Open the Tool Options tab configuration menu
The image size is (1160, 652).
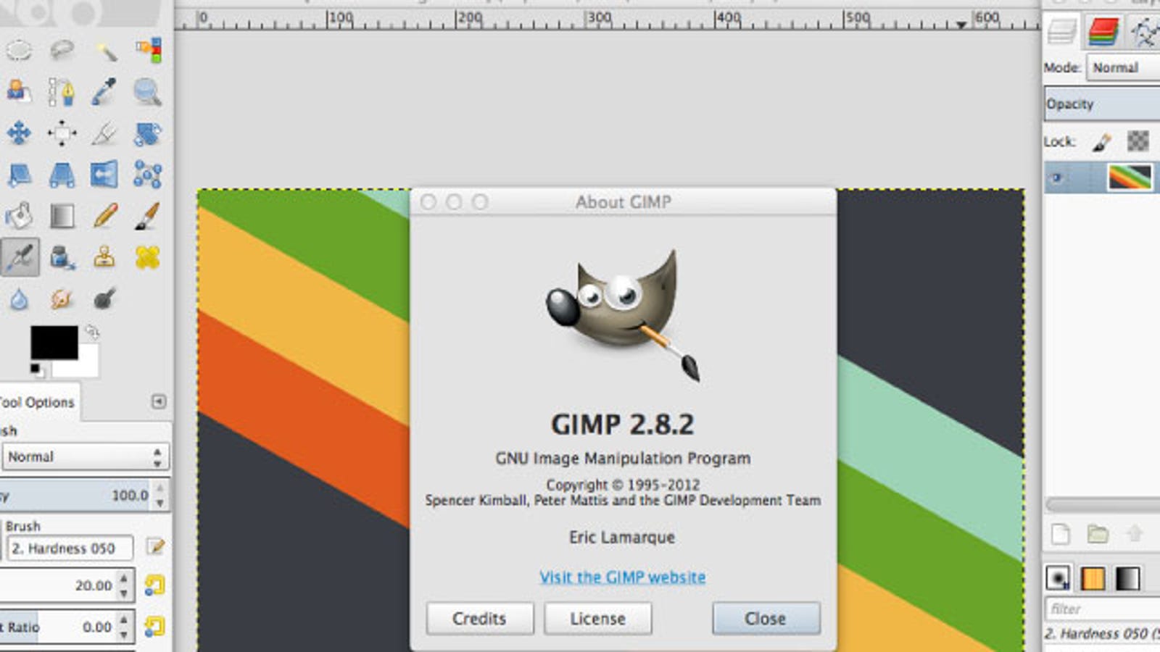[159, 401]
